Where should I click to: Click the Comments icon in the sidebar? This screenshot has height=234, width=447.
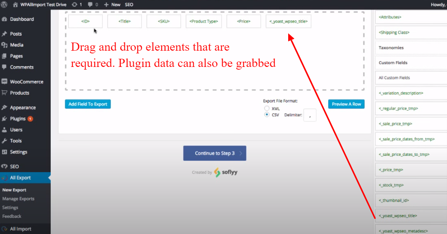click(4, 67)
